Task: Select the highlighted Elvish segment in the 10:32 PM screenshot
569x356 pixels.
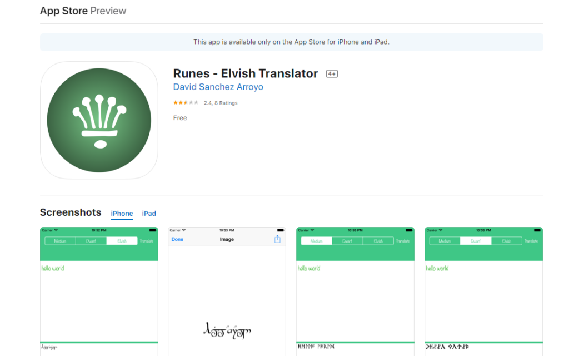Action: coord(122,241)
